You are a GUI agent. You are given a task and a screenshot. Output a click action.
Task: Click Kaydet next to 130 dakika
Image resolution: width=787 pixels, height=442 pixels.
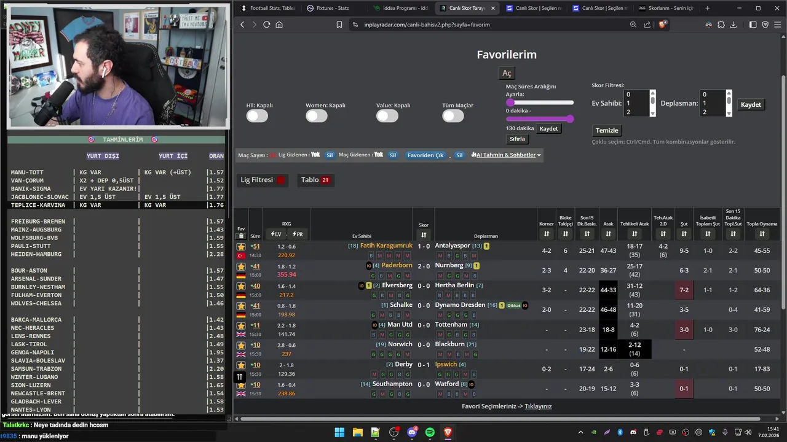(548, 129)
